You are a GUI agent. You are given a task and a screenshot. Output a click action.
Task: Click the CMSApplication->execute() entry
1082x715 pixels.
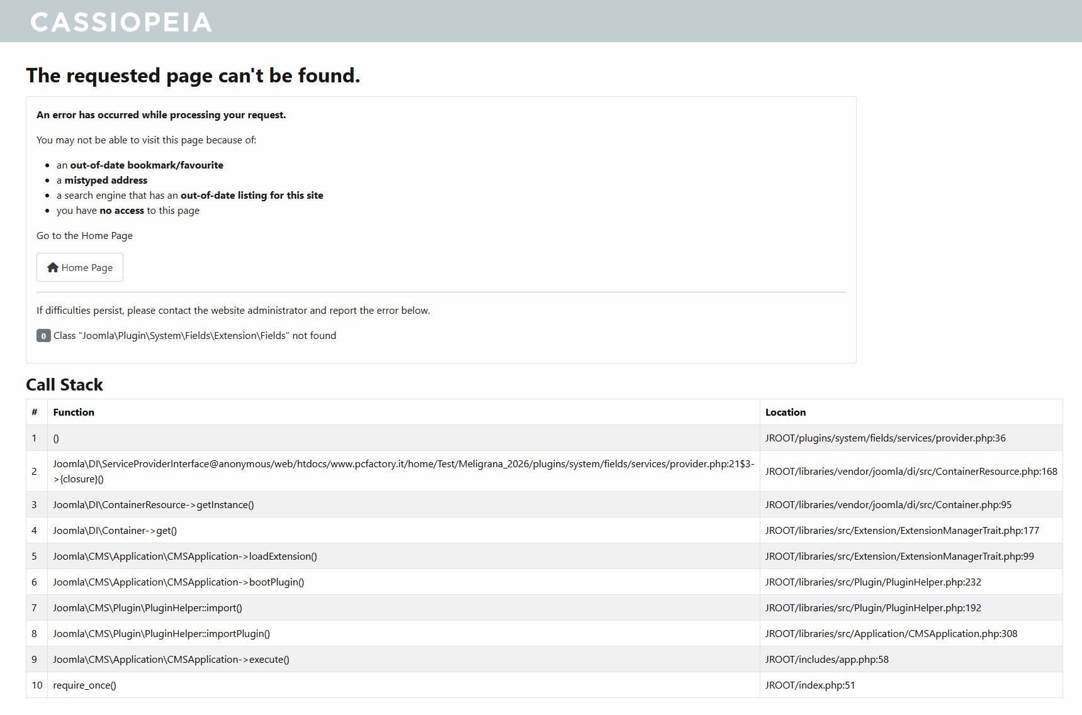coord(171,660)
